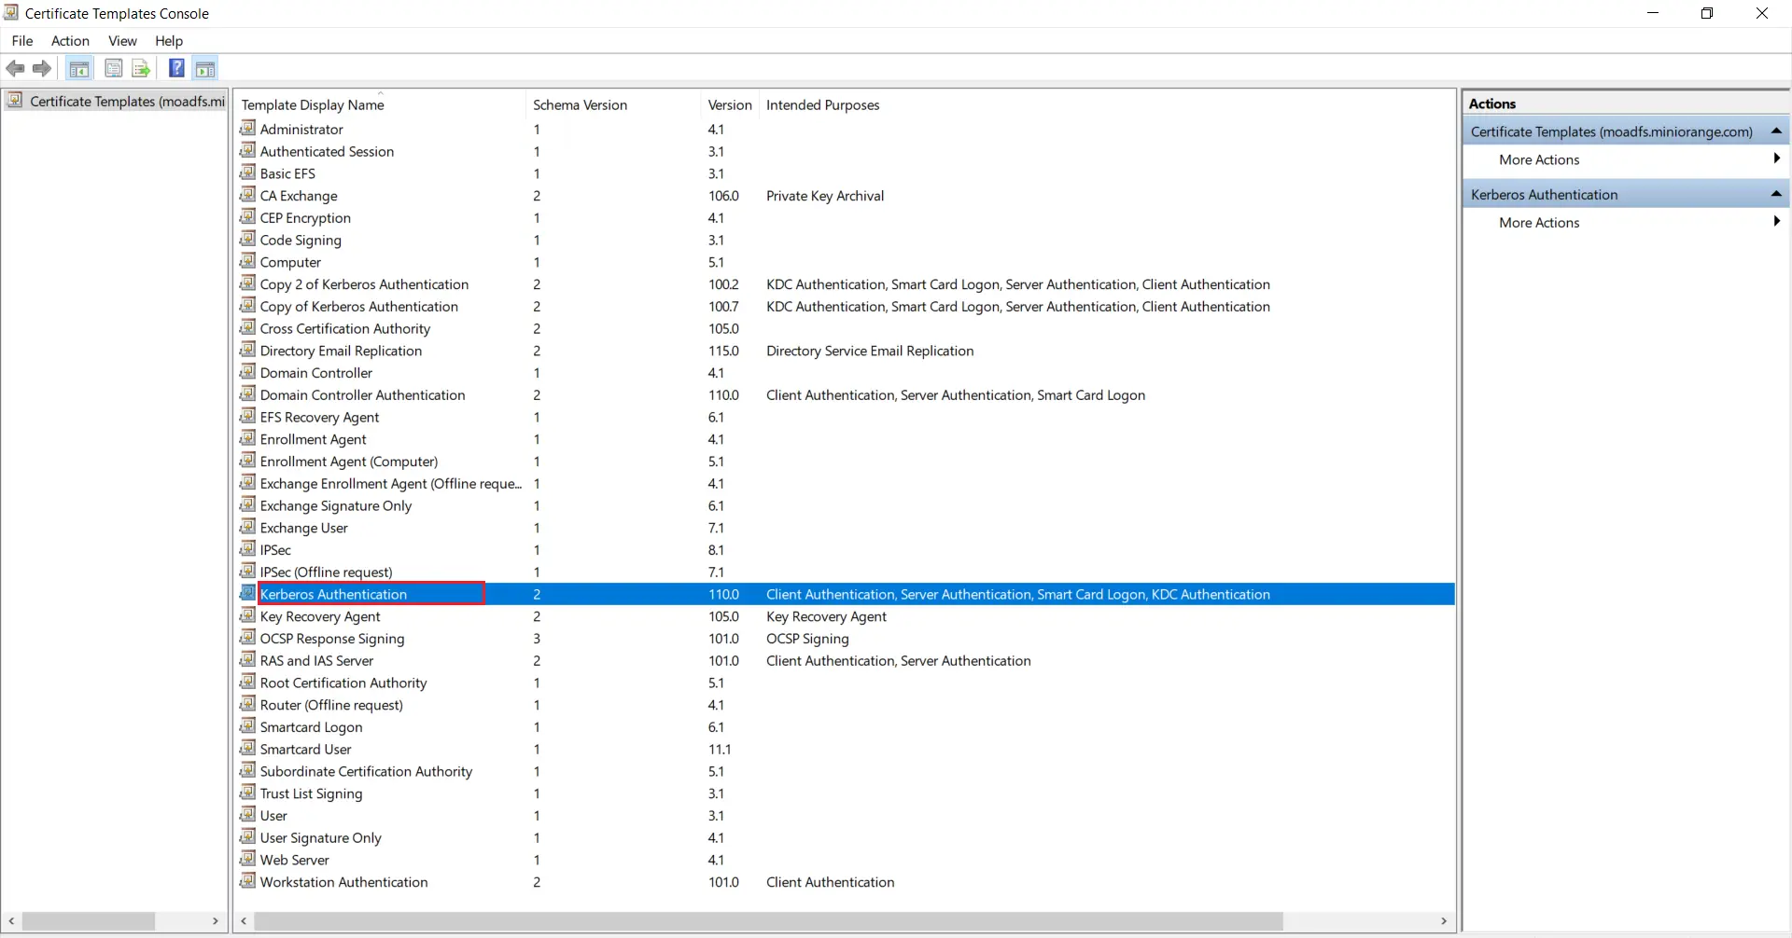Image resolution: width=1792 pixels, height=938 pixels.
Task: Click the forward navigation arrow icon
Action: [x=42, y=68]
